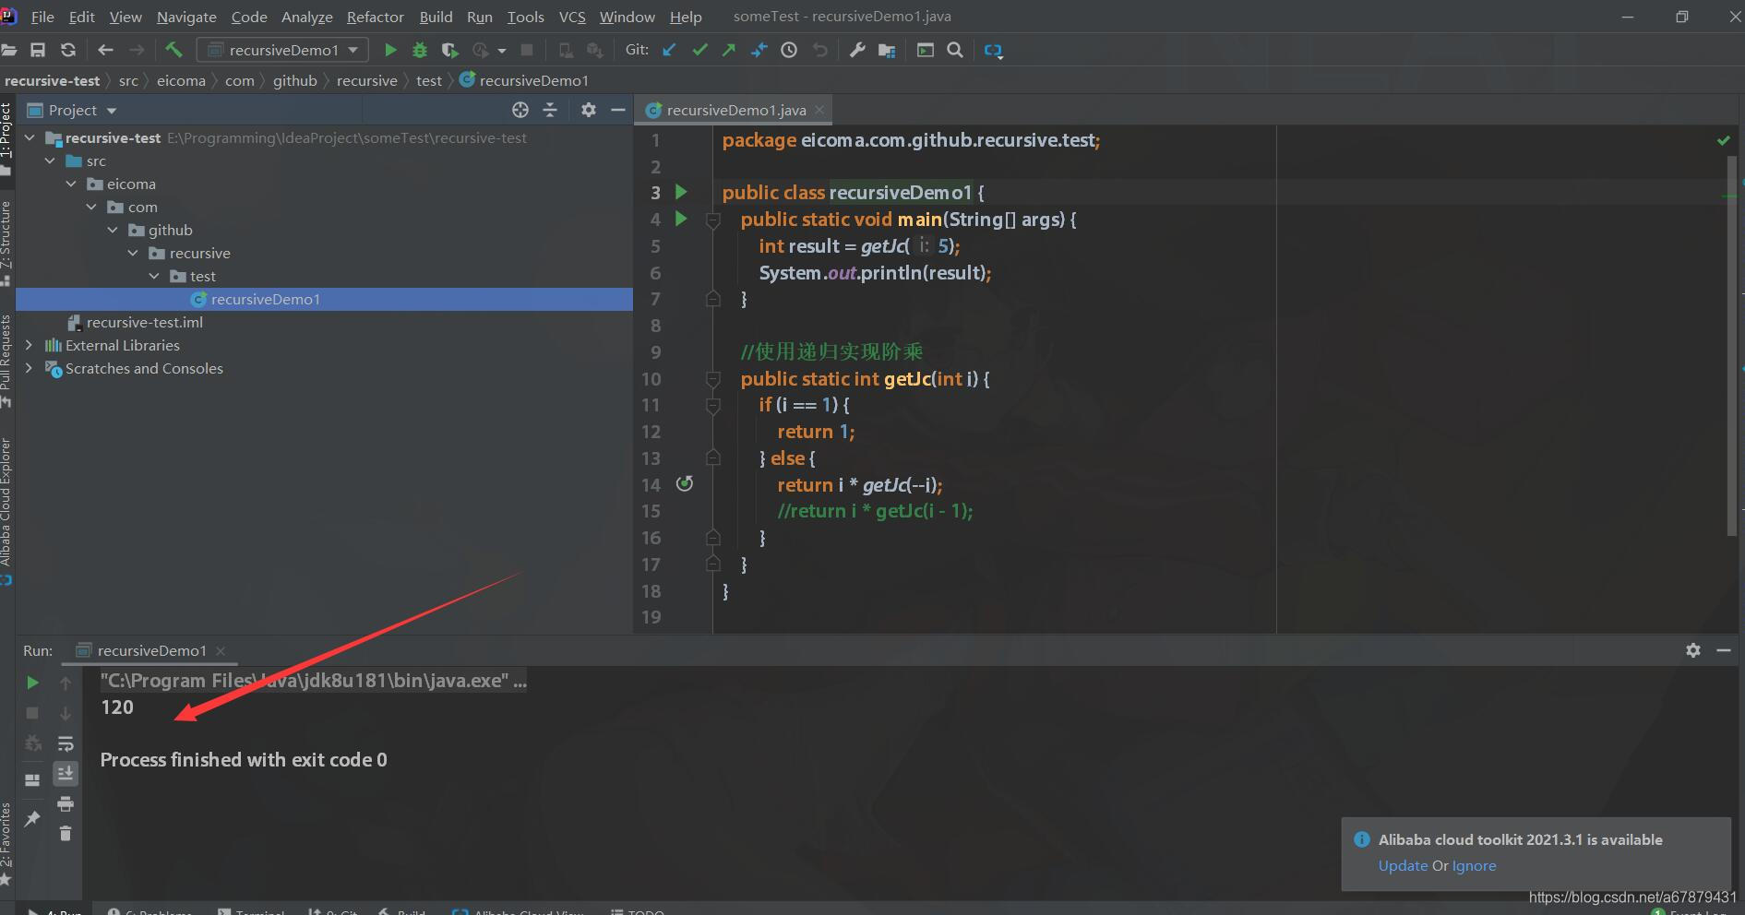Open the File menu
The image size is (1745, 915).
42,17
